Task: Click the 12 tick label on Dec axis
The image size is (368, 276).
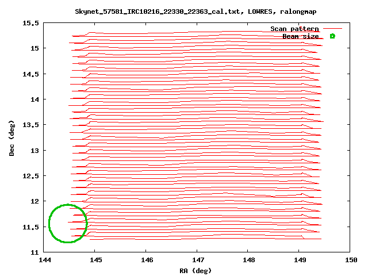Action: tap(34, 201)
